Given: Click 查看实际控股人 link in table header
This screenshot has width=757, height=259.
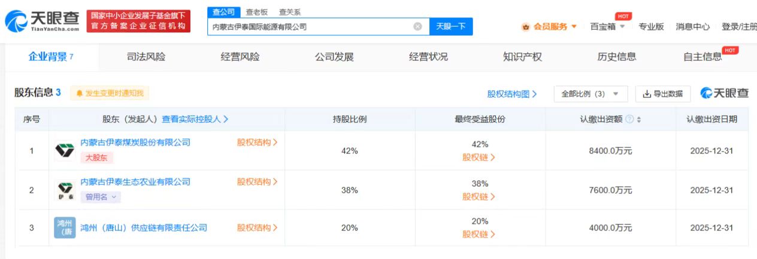Looking at the screenshot, I should (195, 119).
